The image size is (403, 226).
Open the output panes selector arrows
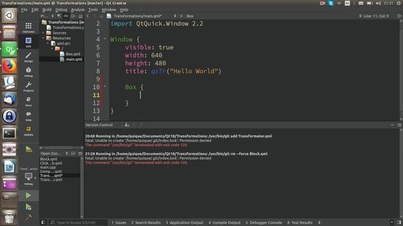click(x=319, y=222)
